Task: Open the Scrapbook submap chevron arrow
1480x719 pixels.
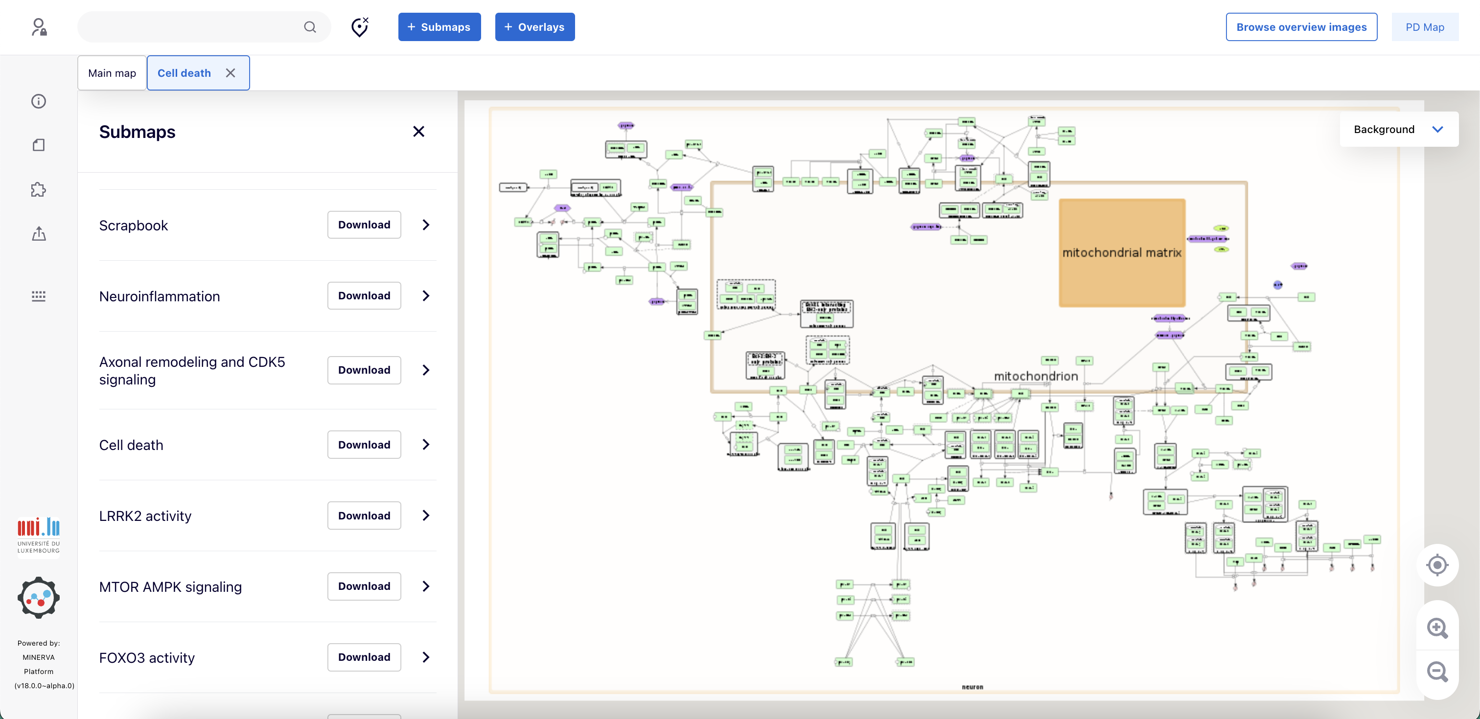Action: pyautogui.click(x=426, y=225)
